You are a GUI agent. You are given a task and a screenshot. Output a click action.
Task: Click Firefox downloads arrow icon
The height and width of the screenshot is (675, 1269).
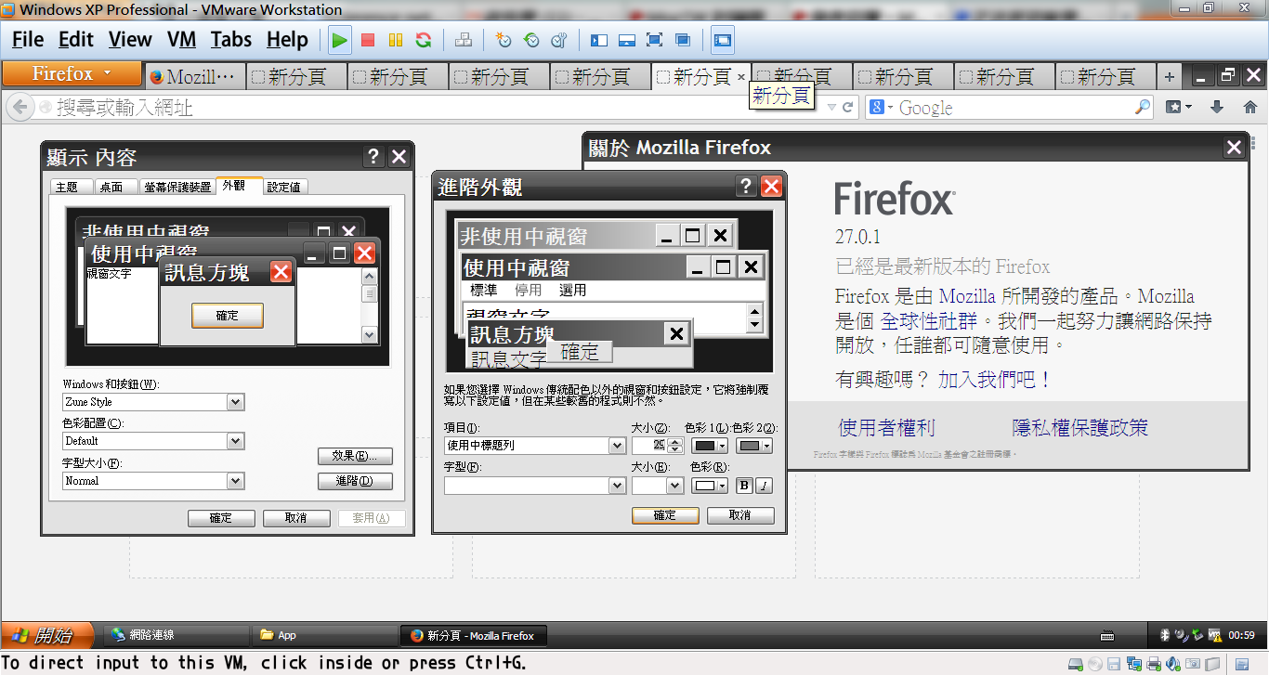(1216, 108)
